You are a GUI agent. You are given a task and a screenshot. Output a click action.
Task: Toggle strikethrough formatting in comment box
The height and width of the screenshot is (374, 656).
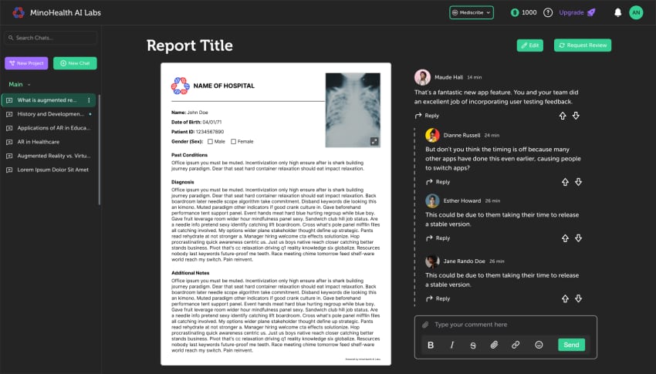473,345
